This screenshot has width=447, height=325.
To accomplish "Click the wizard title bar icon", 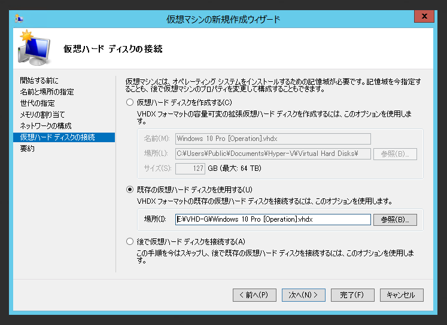I will (19, 19).
